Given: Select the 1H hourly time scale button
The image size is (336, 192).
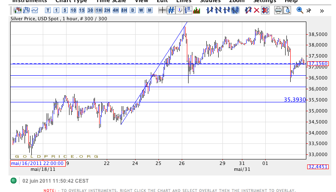Looking at the screenshot, I should 99,10.
